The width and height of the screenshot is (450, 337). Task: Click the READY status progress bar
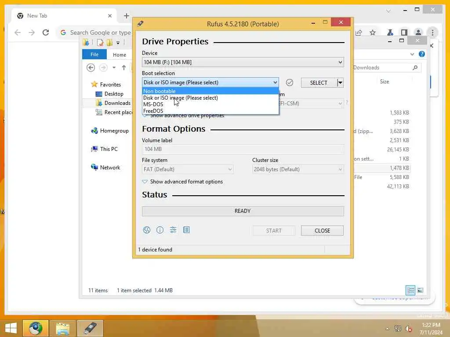coord(243,211)
